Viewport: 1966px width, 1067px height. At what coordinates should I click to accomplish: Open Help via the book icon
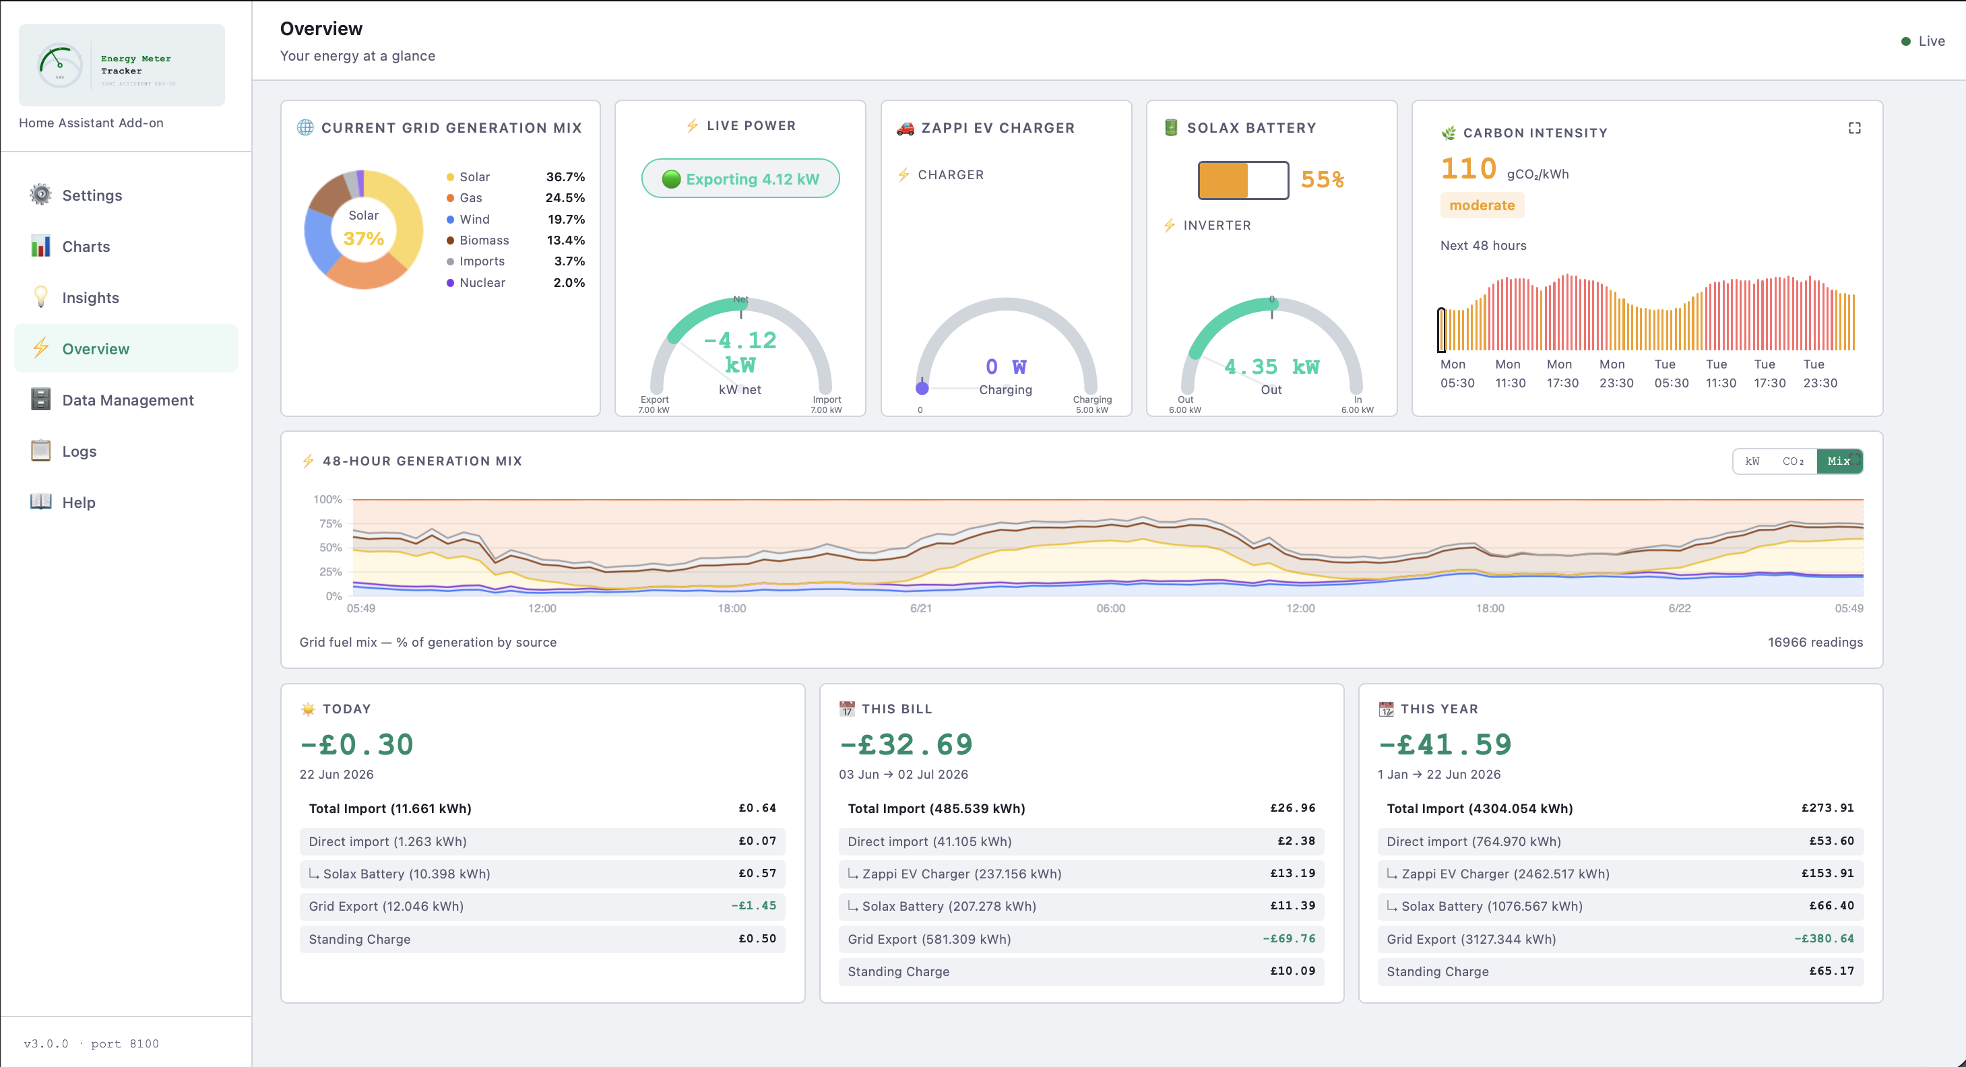pos(40,501)
